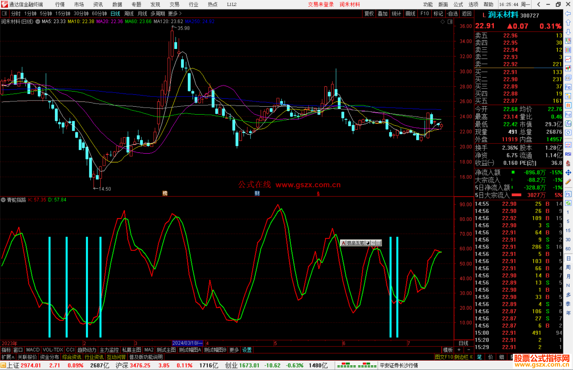This screenshot has height=370, width=573.
Task: Switch to the MACD indicator tab
Action: click(x=33, y=350)
